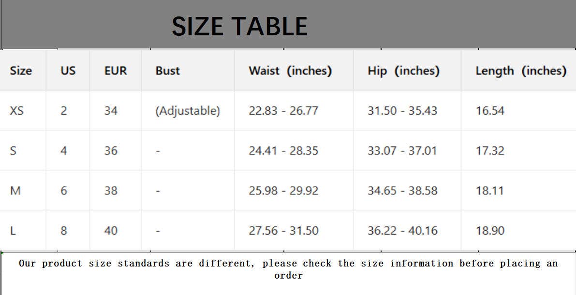Click the product size standards notice text
Image resolution: width=576 pixels, height=295 pixels.
(x=288, y=269)
